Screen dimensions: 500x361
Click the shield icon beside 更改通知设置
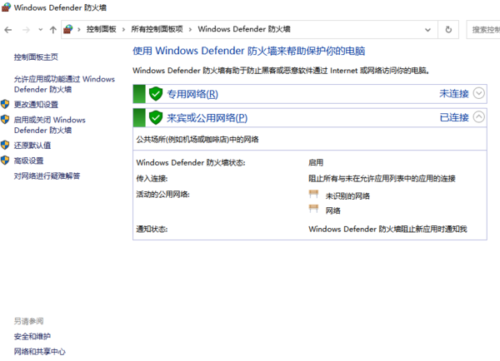coord(6,105)
